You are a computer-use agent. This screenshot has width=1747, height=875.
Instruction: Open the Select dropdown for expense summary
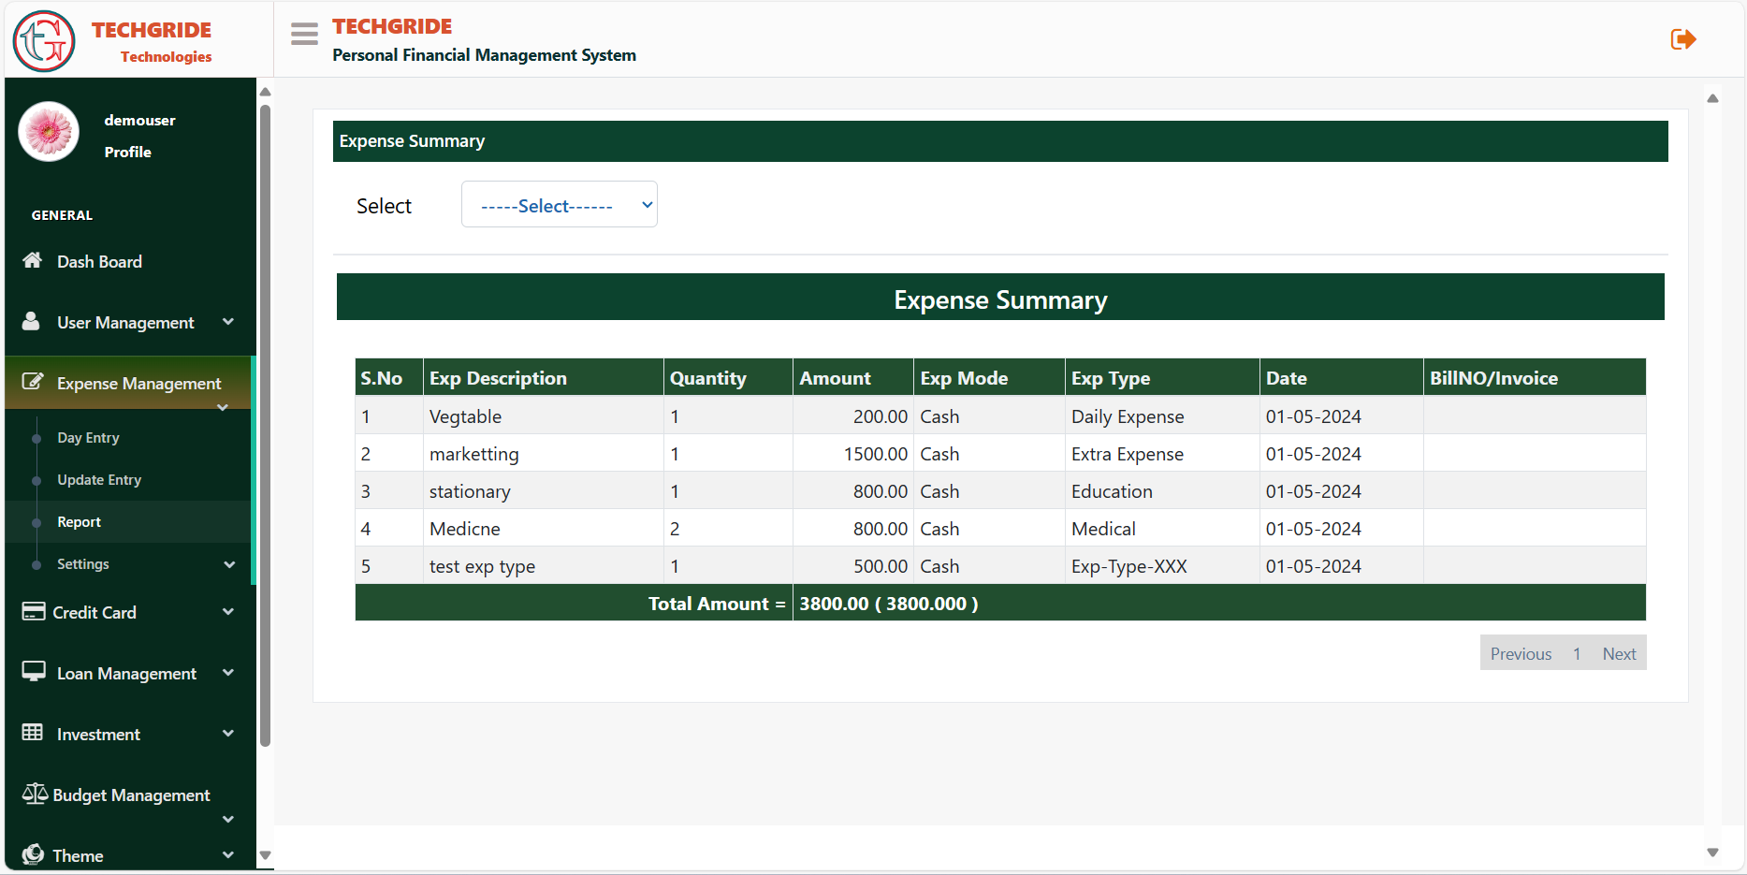coord(559,205)
